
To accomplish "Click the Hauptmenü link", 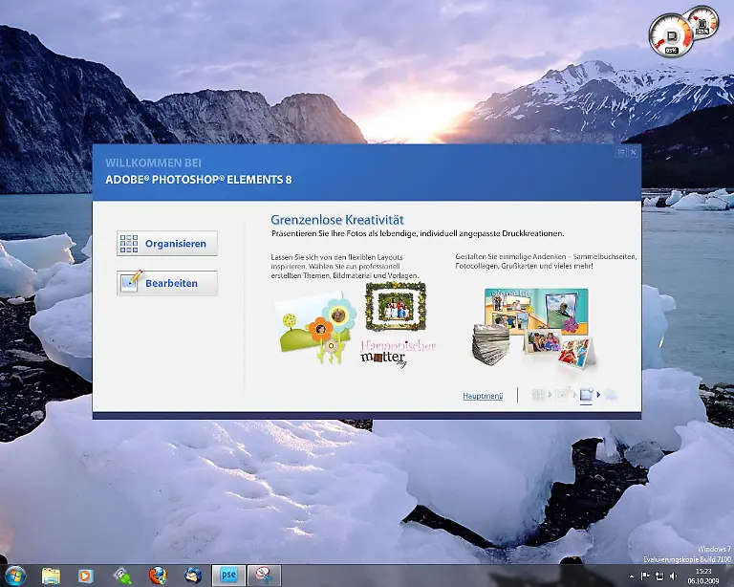I will (483, 395).
